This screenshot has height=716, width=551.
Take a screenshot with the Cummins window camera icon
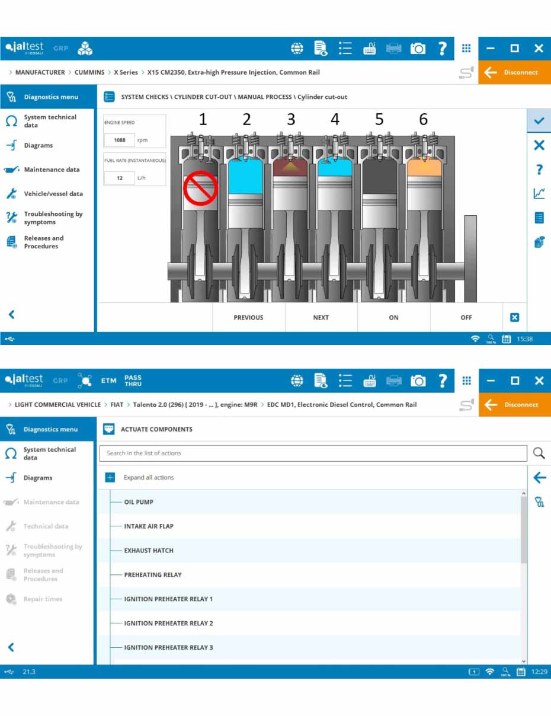418,49
